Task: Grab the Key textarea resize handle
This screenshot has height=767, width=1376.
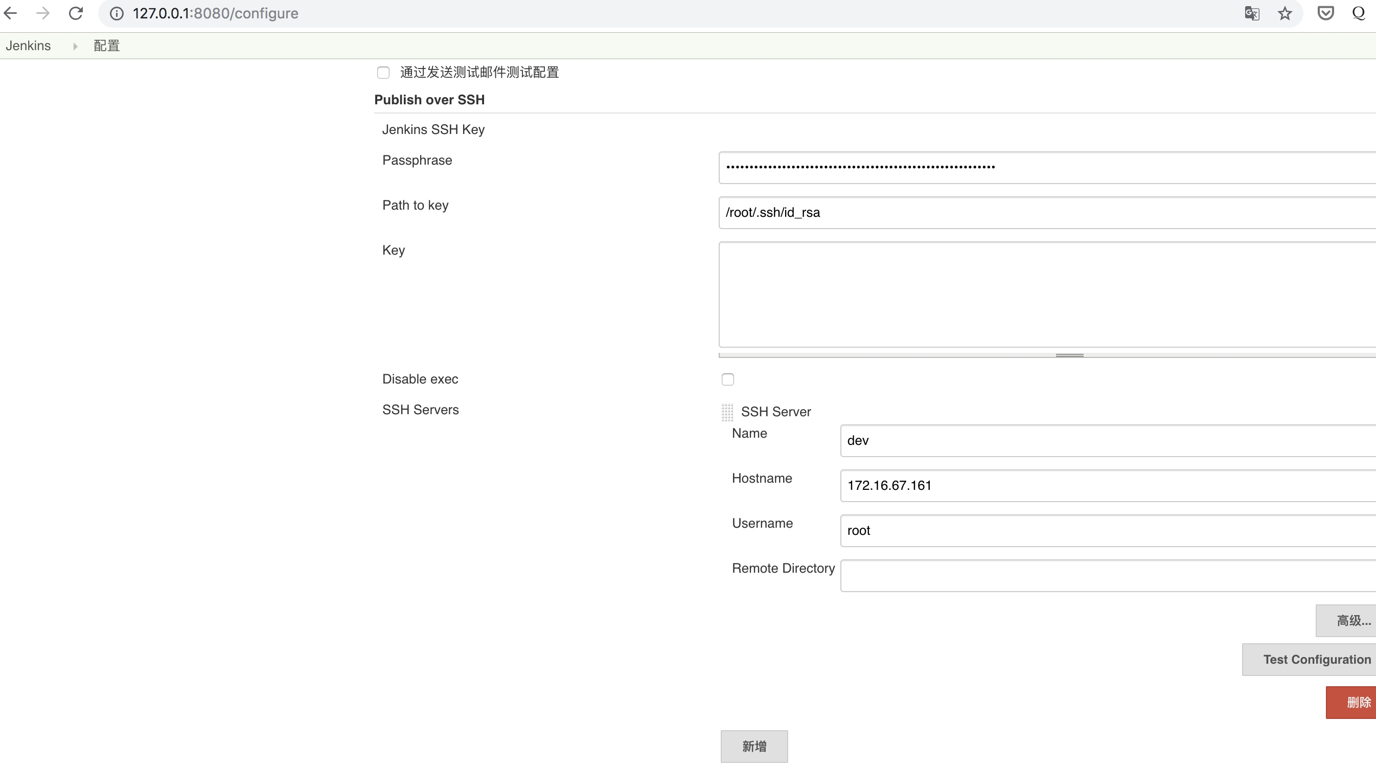Action: (x=1069, y=355)
